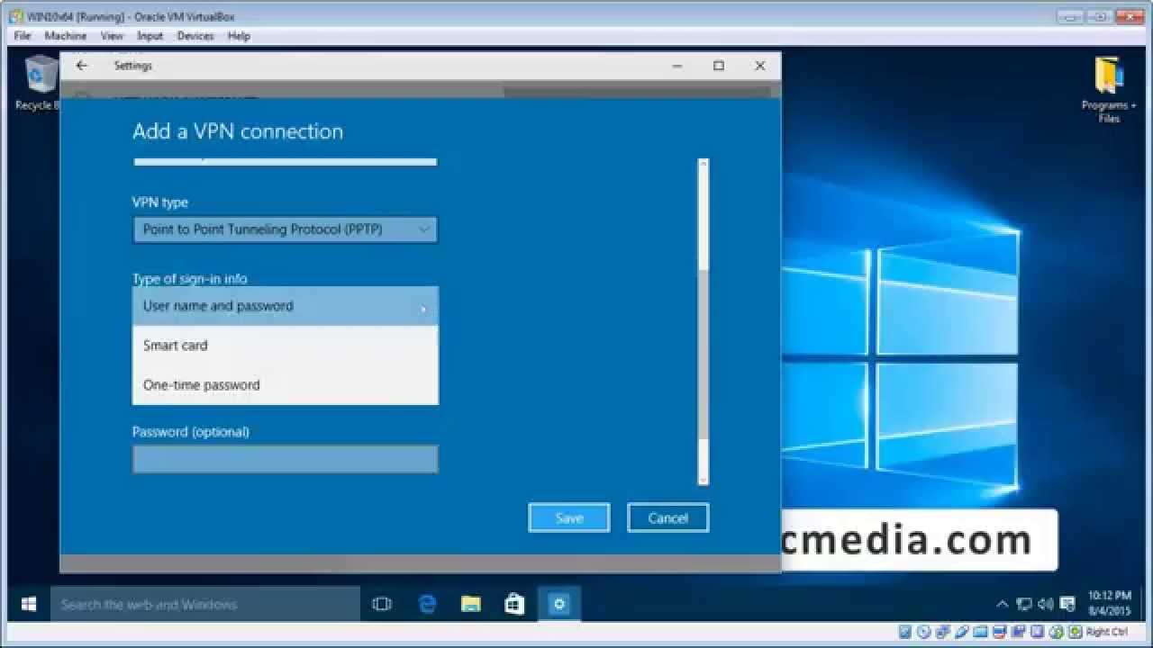Image resolution: width=1153 pixels, height=648 pixels.
Task: Select One-time password sign-in option
Action: pyautogui.click(x=285, y=384)
